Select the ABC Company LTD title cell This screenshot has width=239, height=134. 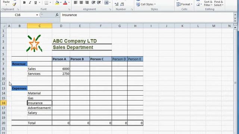coord(82,41)
